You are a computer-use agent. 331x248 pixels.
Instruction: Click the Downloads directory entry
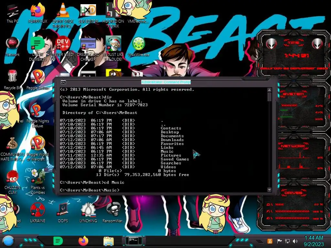pos(172,140)
